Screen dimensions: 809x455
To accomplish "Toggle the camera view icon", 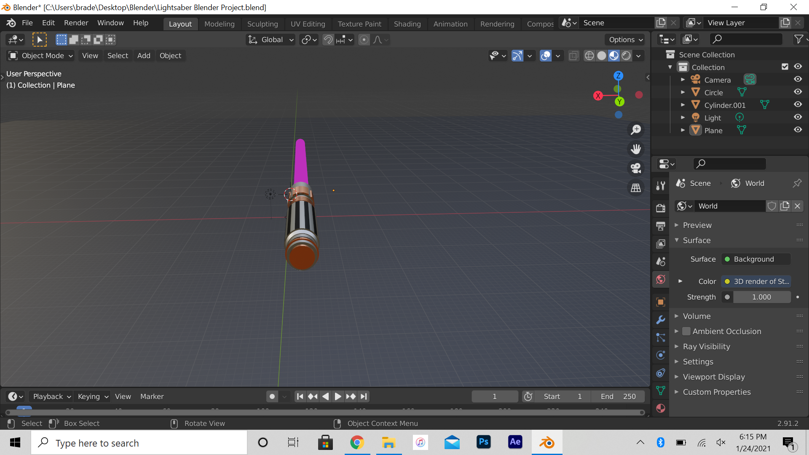I will click(636, 169).
